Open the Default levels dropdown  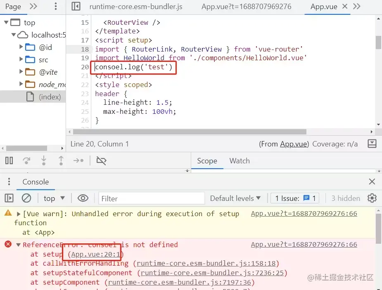[235, 198]
